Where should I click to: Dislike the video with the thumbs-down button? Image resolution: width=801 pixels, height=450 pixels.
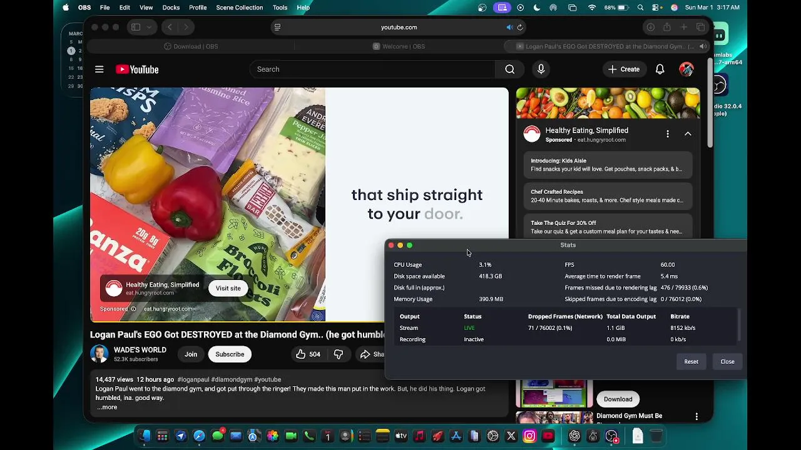pyautogui.click(x=339, y=354)
